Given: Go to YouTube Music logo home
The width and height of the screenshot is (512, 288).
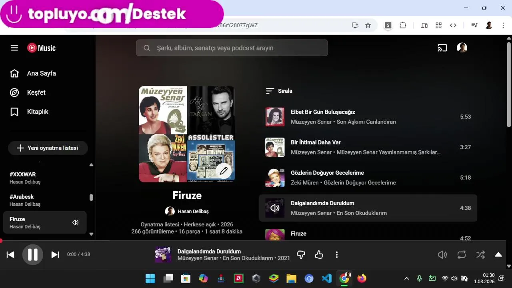Looking at the screenshot, I should point(42,48).
